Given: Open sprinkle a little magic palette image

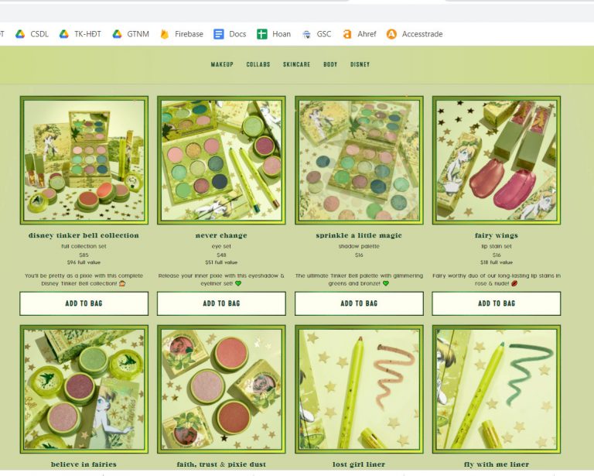Looking at the screenshot, I should tap(359, 160).
